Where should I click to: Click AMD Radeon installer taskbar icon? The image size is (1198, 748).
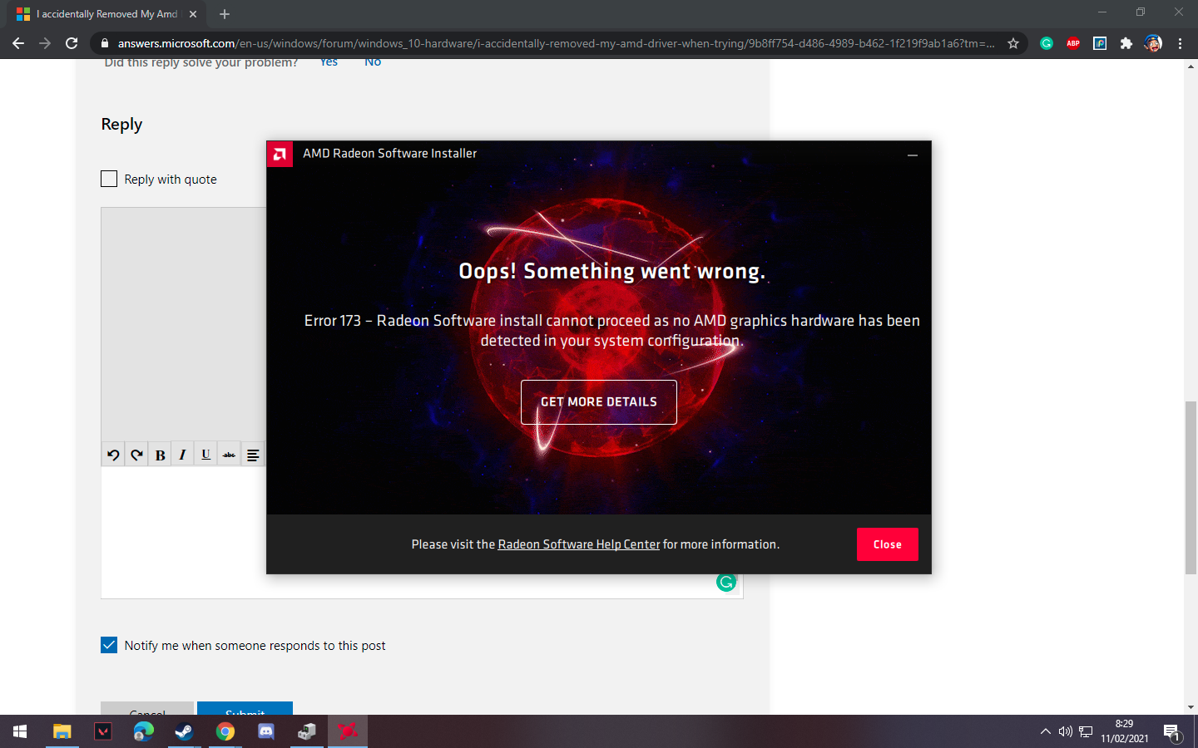tap(348, 731)
